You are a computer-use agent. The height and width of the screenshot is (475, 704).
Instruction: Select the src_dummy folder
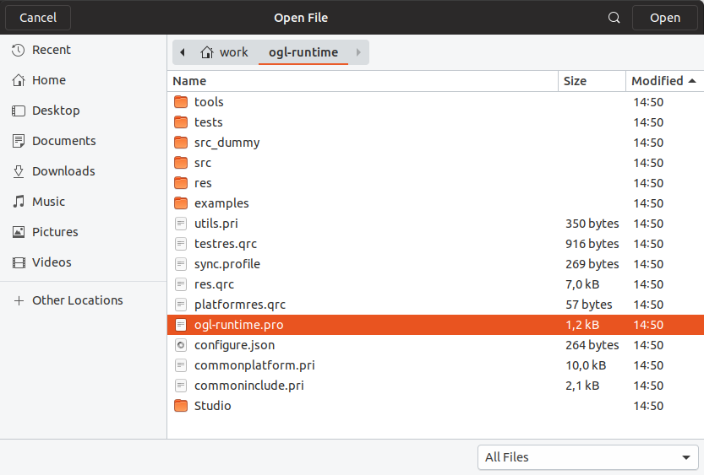pos(226,143)
